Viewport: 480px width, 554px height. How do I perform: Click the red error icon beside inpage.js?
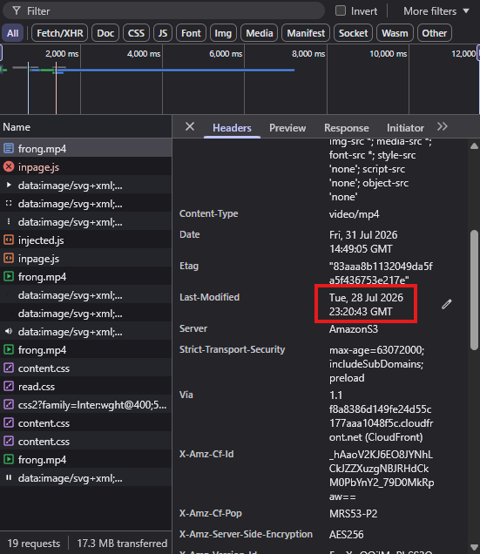[9, 166]
